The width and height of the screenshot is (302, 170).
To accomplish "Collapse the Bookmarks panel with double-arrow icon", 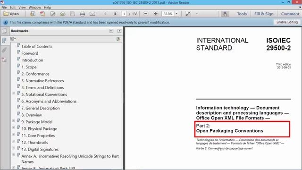I will tap(111, 31).
